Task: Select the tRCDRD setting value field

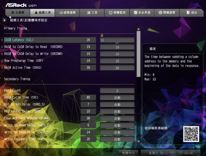Action: [117, 47]
